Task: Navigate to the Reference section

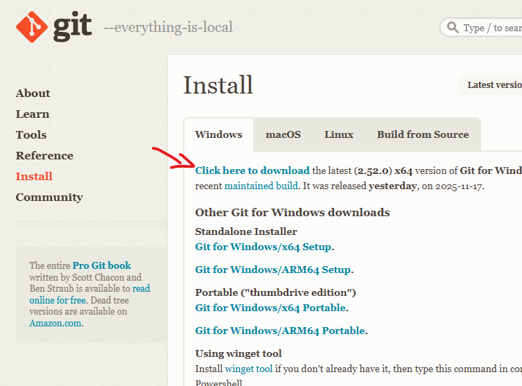Action: coord(44,156)
